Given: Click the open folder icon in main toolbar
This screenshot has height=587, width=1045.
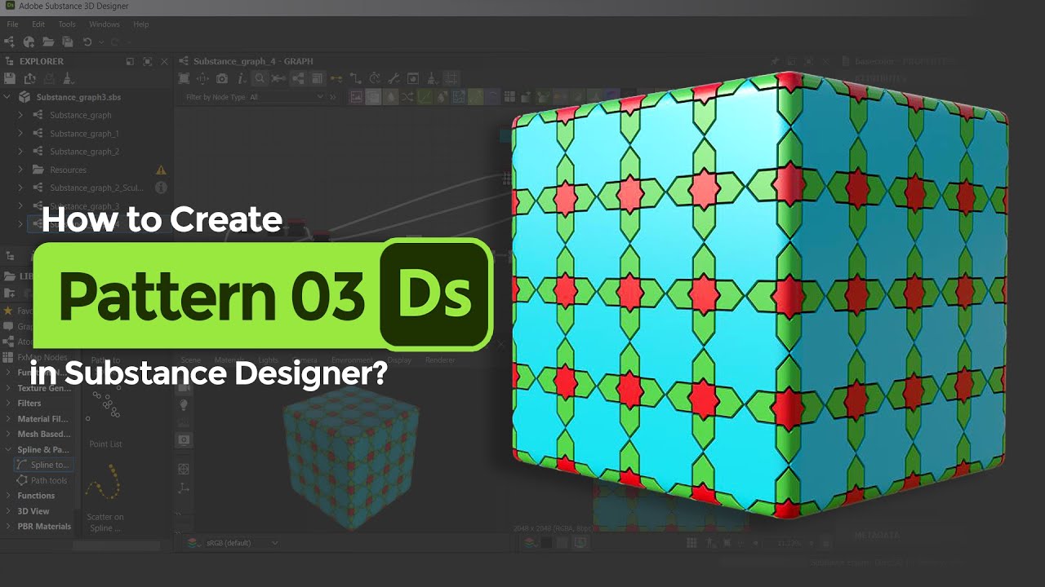Looking at the screenshot, I should point(48,42).
